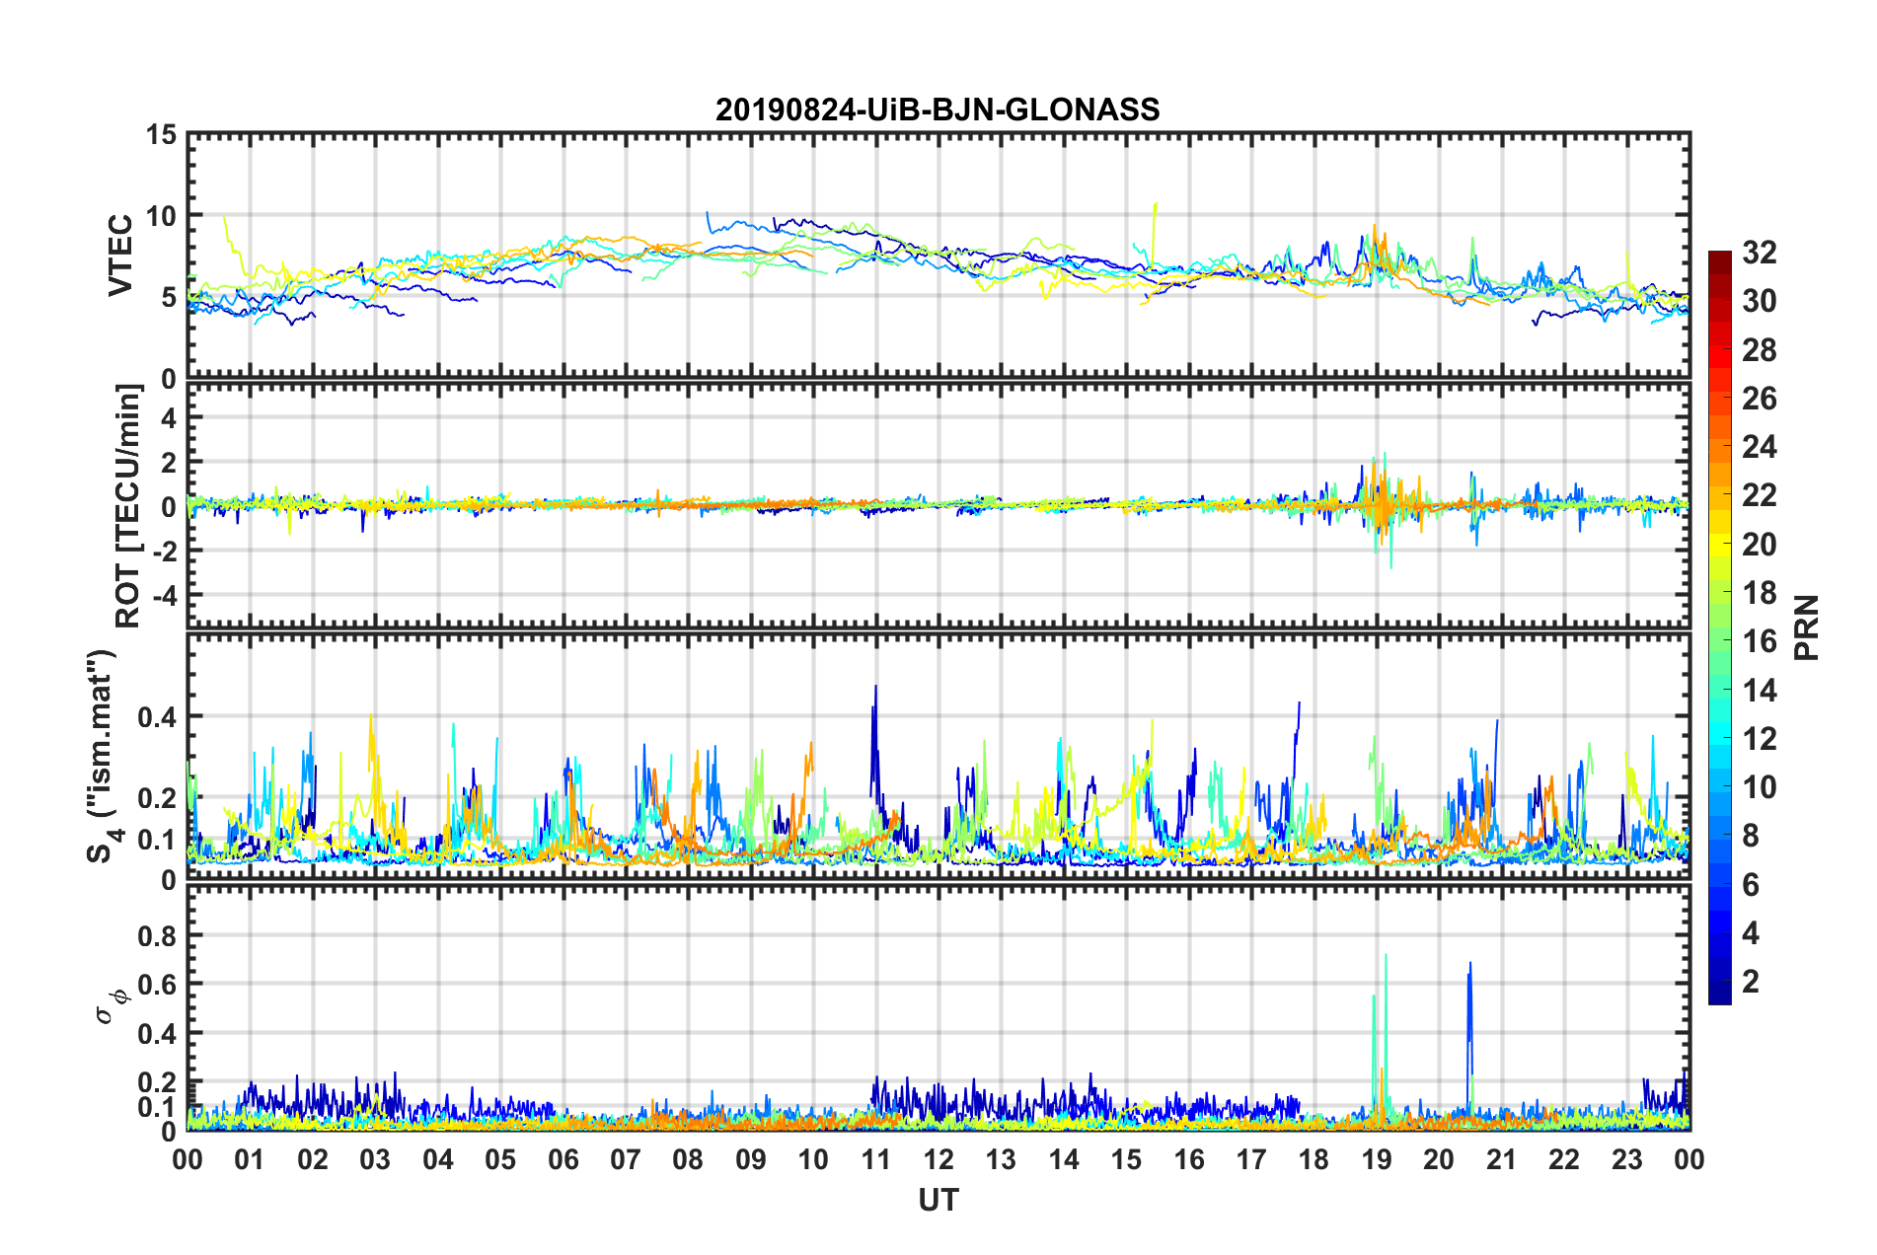Select hour tick "05" on the UT axis

point(501,1158)
